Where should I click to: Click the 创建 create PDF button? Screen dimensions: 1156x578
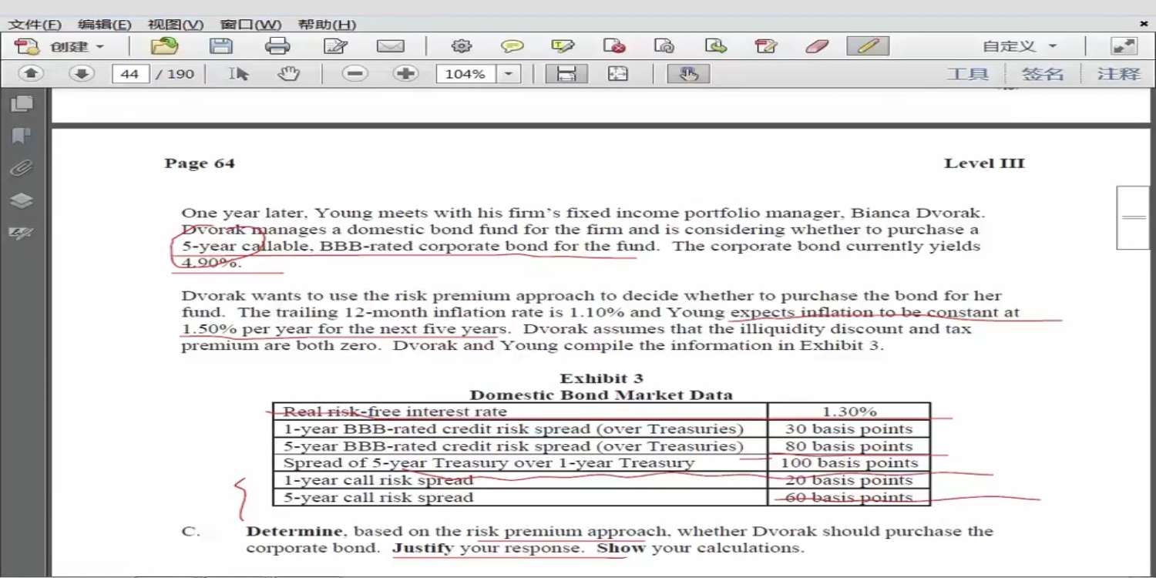[60, 46]
